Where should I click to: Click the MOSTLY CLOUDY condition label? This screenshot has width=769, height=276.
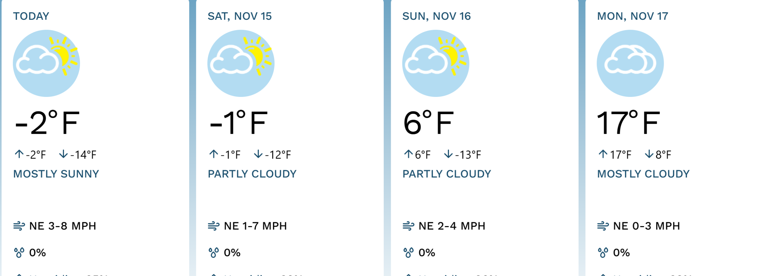[x=643, y=174]
